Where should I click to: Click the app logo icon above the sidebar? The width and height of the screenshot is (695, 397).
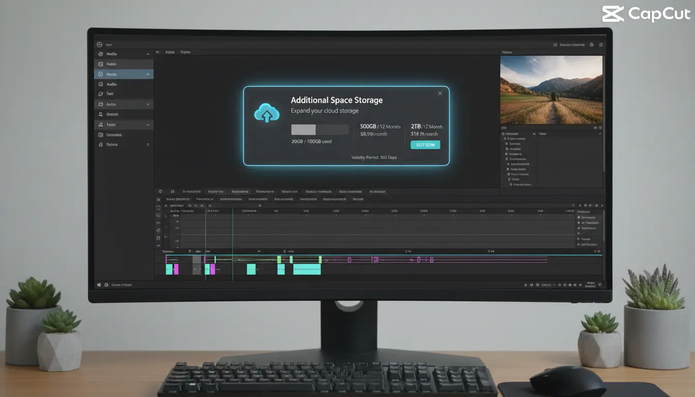(99, 45)
